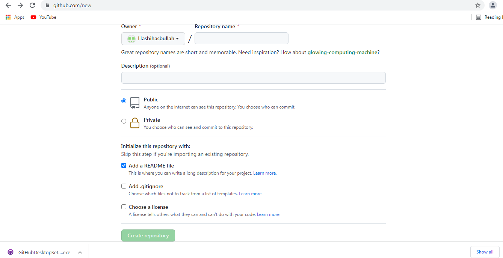
Task: Use suggested name glowing-computing-machine
Action: pos(342,53)
